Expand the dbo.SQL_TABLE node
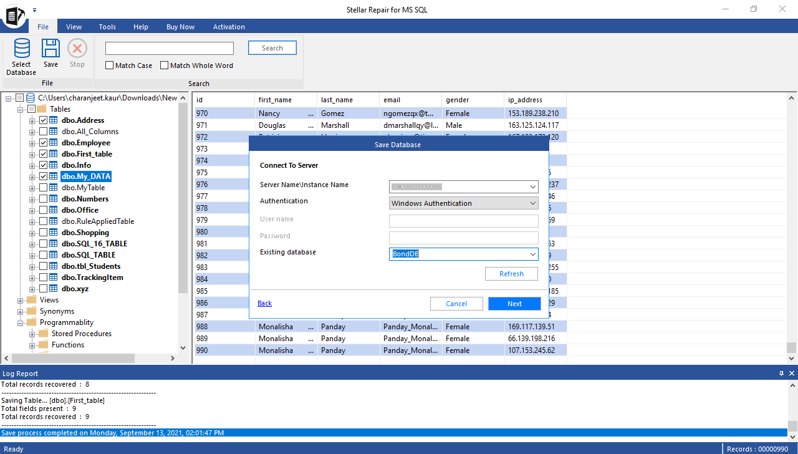The width and height of the screenshot is (798, 454). (x=32, y=255)
